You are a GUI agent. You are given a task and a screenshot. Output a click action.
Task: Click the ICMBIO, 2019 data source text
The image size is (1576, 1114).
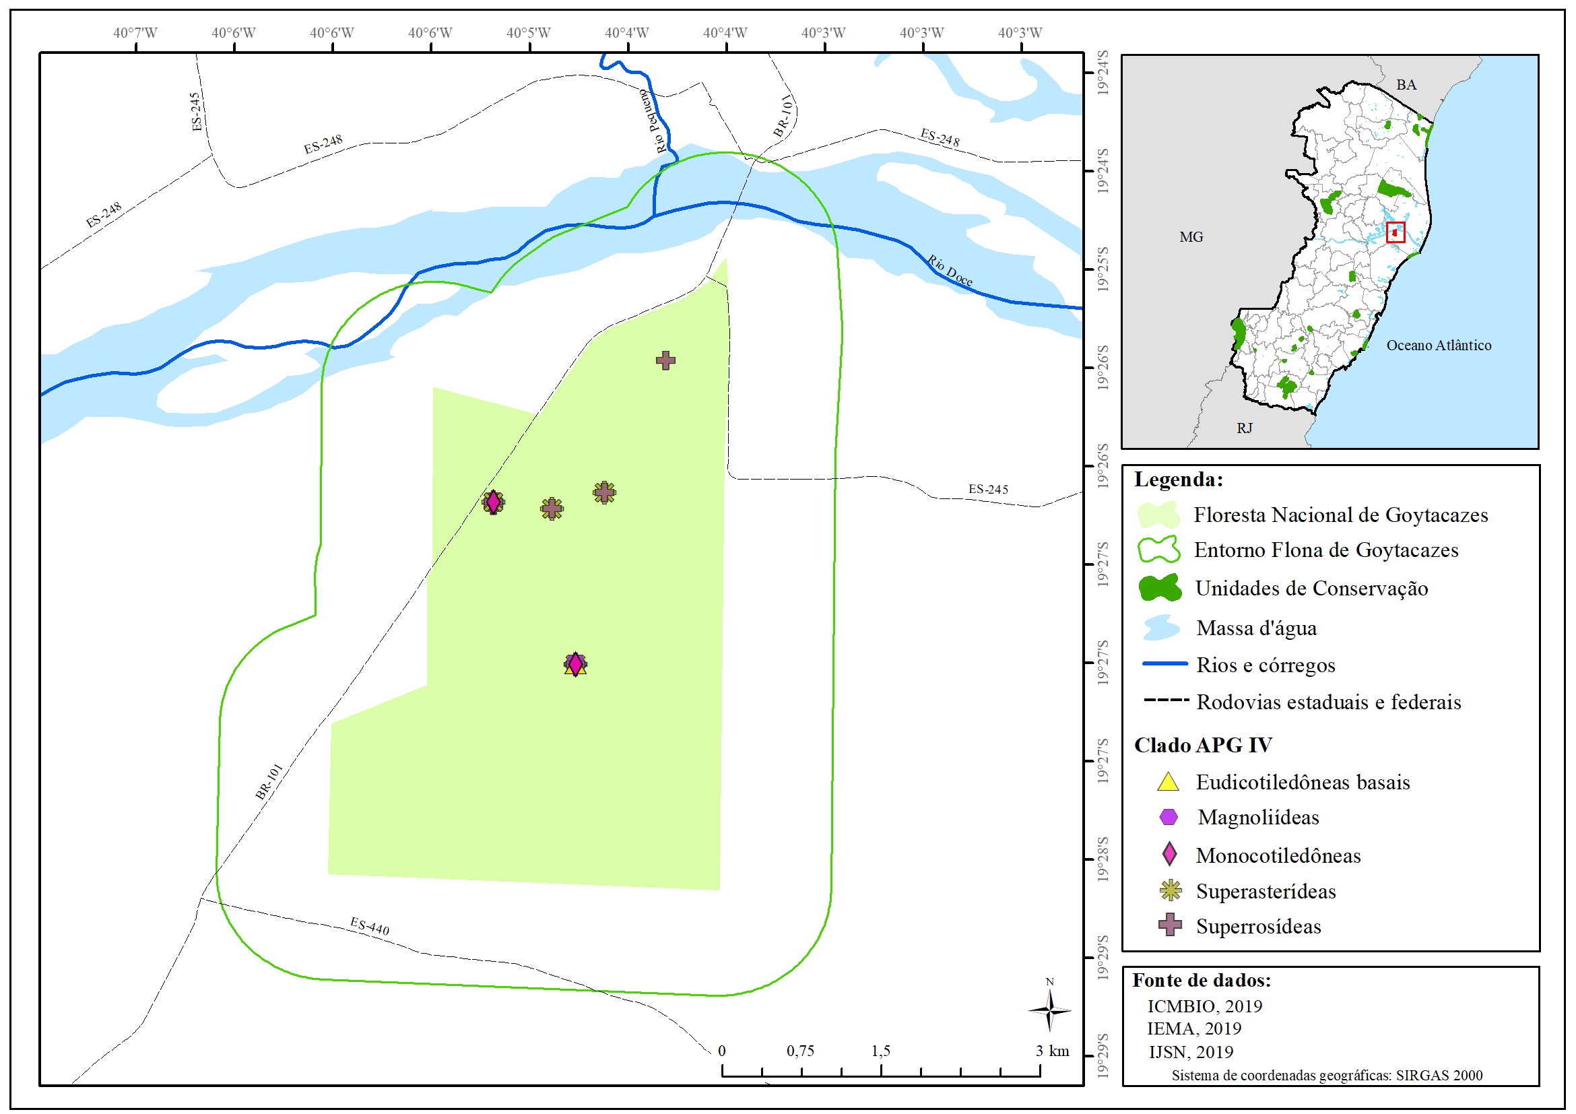[x=1205, y=1006]
